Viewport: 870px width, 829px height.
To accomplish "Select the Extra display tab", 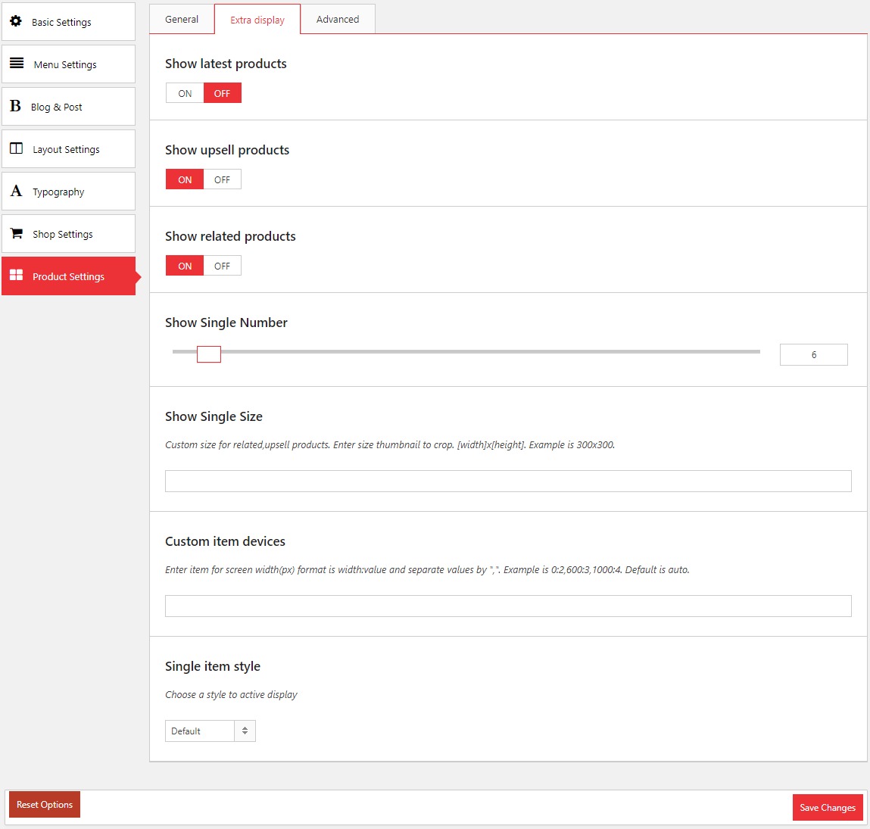I will tap(257, 20).
